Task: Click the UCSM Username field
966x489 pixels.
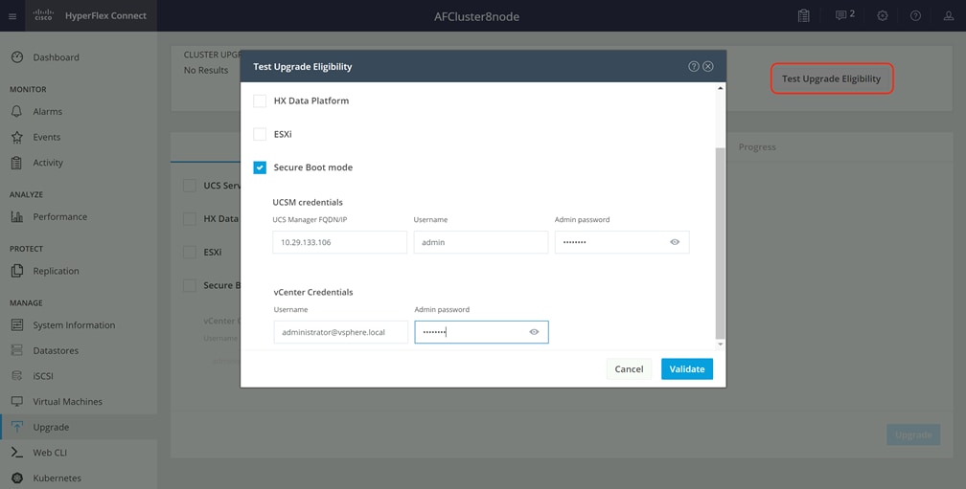Action: (x=481, y=242)
